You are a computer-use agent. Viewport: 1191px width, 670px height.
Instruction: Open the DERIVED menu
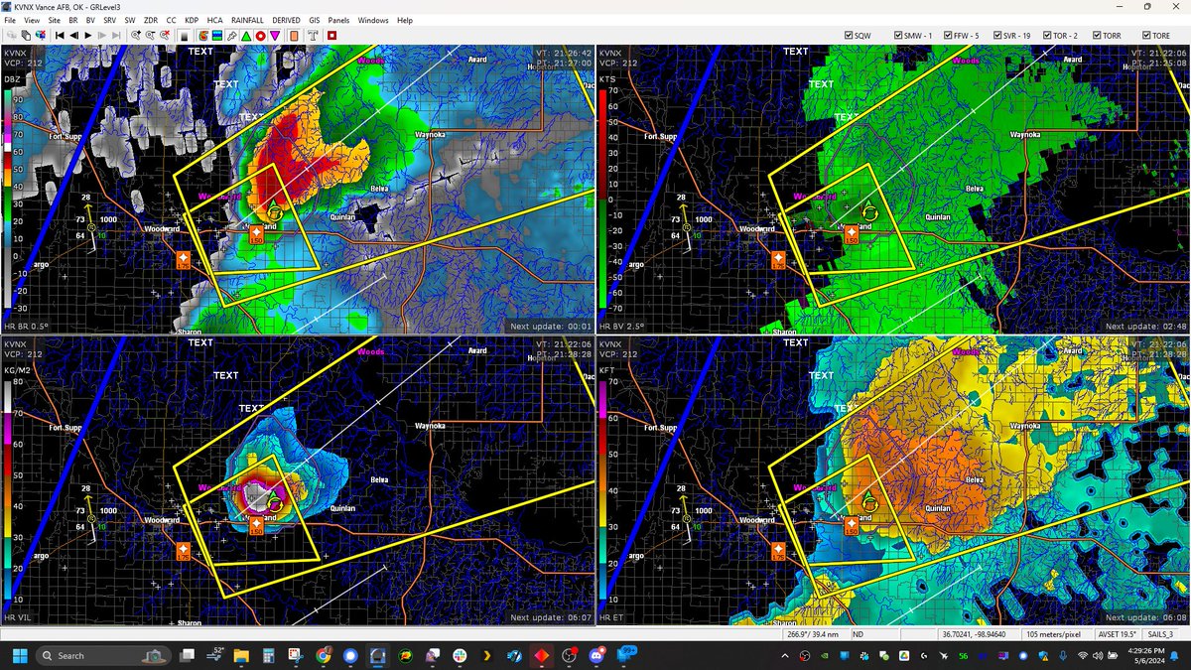[x=287, y=20]
